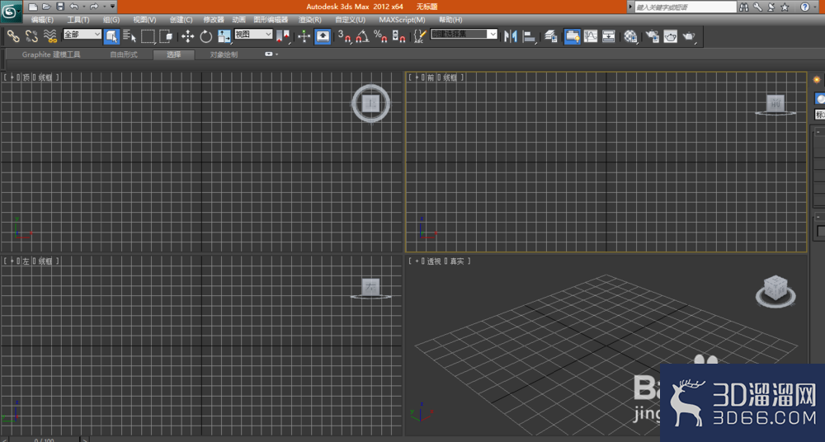Click the Open File folder icon
Image resolution: width=825 pixels, height=442 pixels.
tap(46, 7)
